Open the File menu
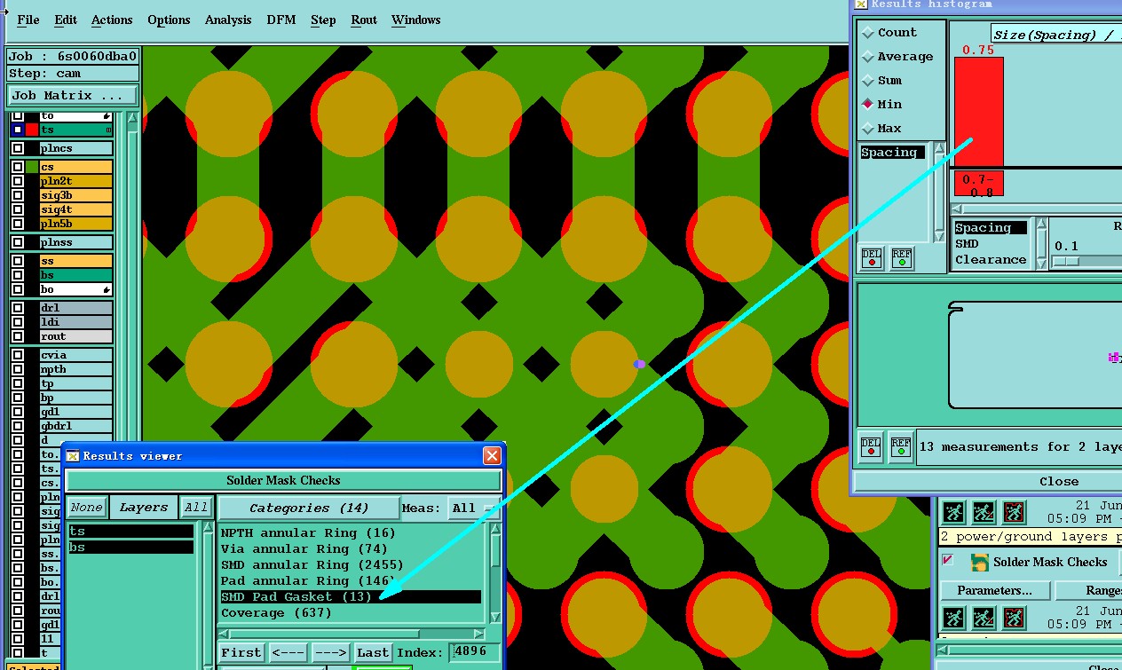The image size is (1122, 670). [28, 20]
